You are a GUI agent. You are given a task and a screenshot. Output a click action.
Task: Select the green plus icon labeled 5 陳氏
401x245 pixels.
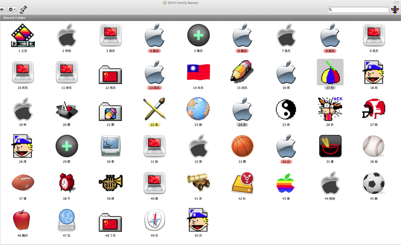coord(198,35)
